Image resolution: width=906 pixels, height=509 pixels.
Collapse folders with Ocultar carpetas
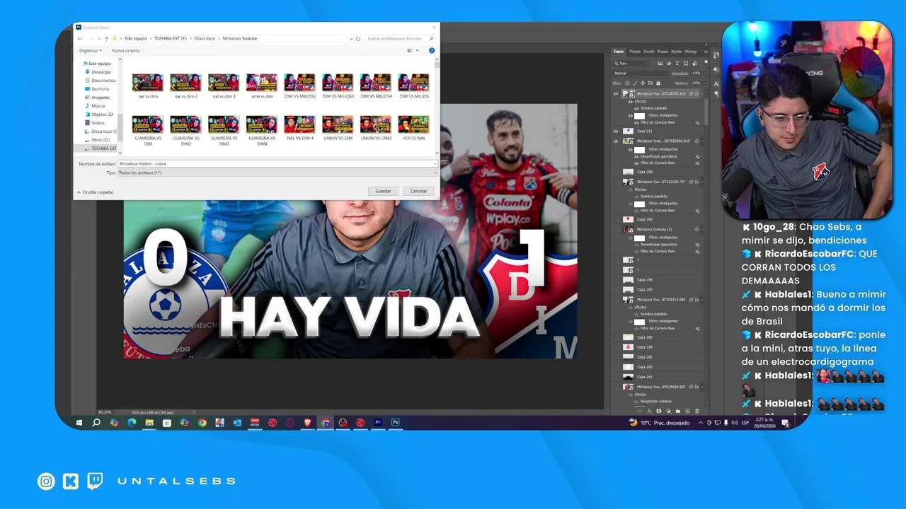[95, 192]
